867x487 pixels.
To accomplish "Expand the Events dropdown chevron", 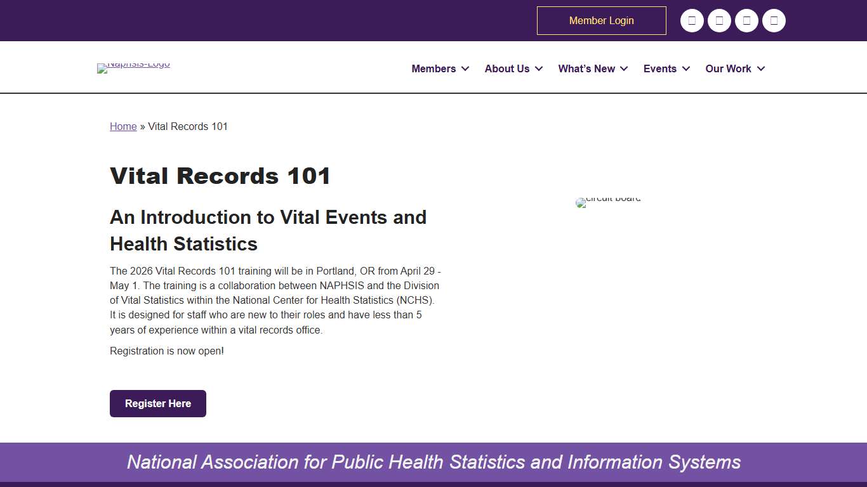I will click(686, 68).
